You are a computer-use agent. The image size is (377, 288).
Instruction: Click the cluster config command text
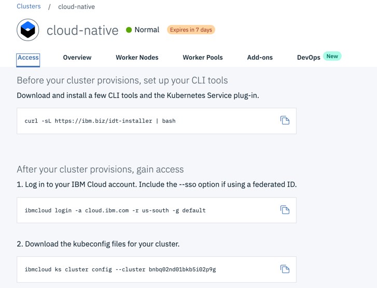click(x=120, y=269)
